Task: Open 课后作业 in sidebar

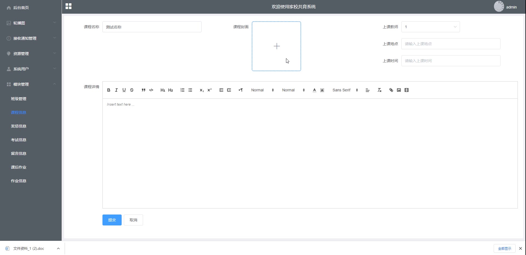Action: click(x=19, y=167)
